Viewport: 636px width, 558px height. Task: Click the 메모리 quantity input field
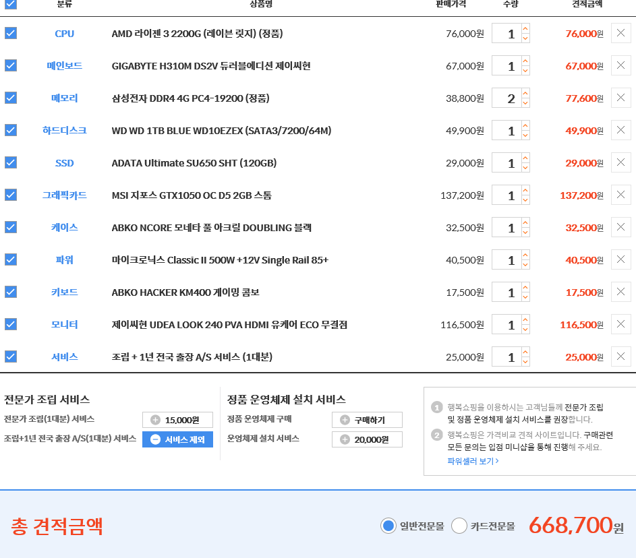(x=507, y=98)
